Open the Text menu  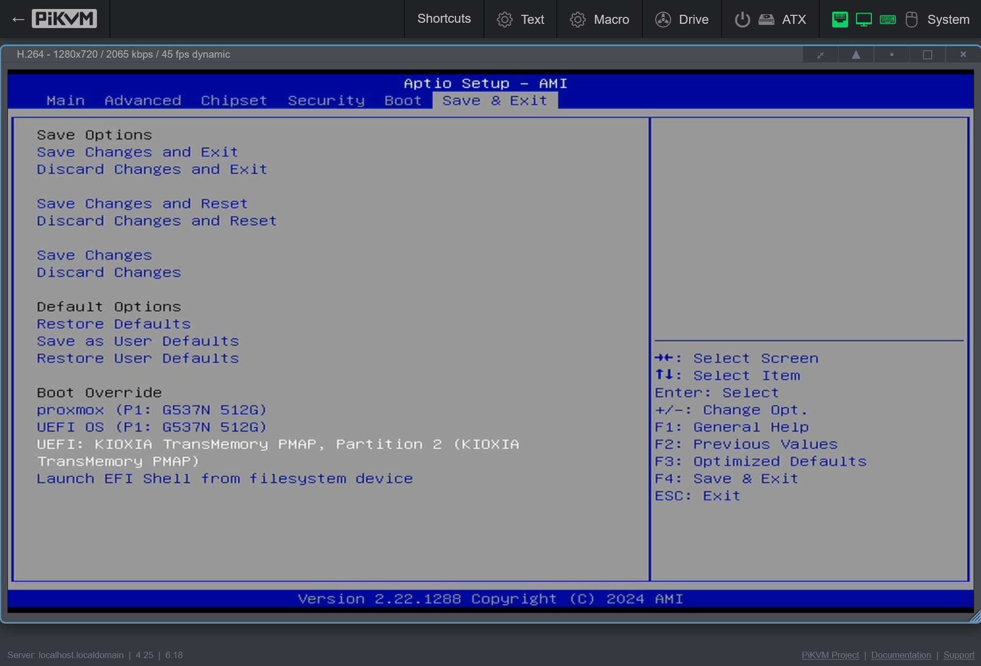coord(520,19)
